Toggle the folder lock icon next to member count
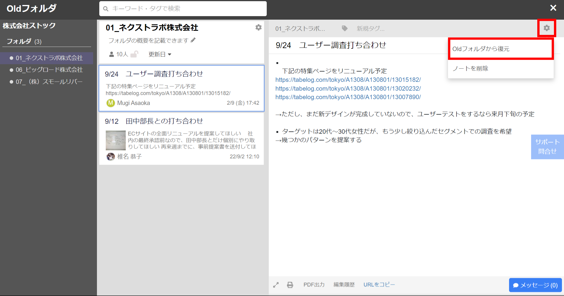Viewport: 564px width, 296px height. point(135,54)
